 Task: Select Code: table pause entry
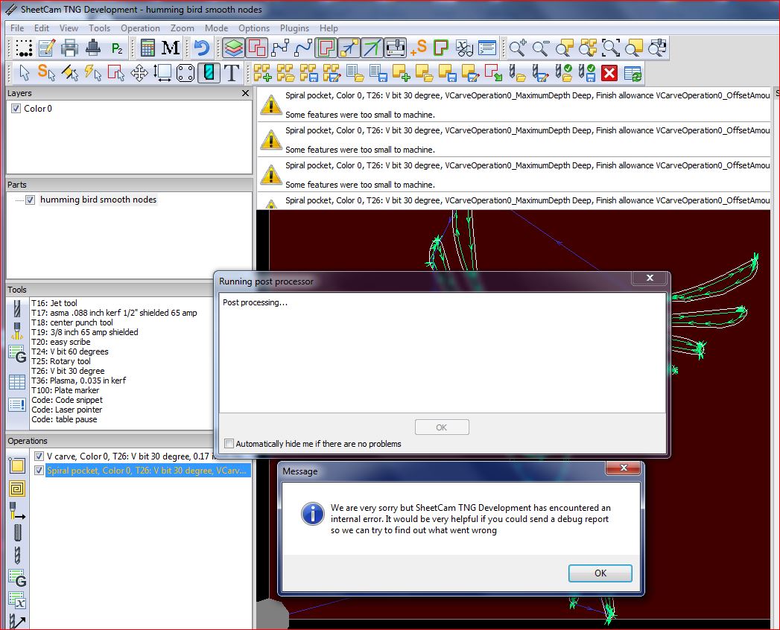click(64, 419)
